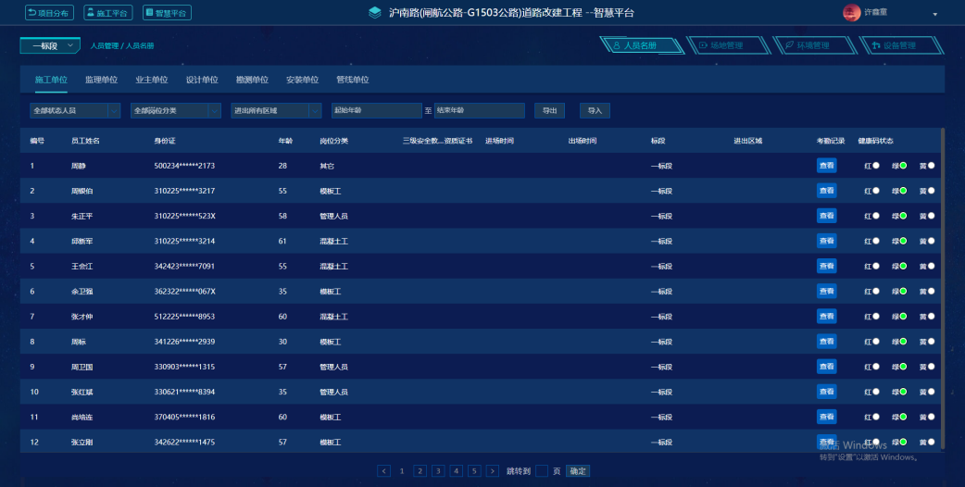Select 绿 health code for 尚培连
965x487 pixels.
[904, 417]
